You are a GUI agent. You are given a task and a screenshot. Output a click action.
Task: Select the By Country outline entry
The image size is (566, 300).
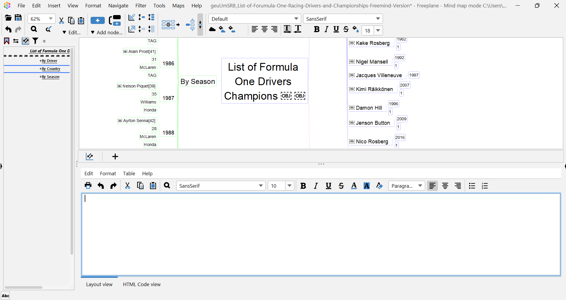coord(50,69)
